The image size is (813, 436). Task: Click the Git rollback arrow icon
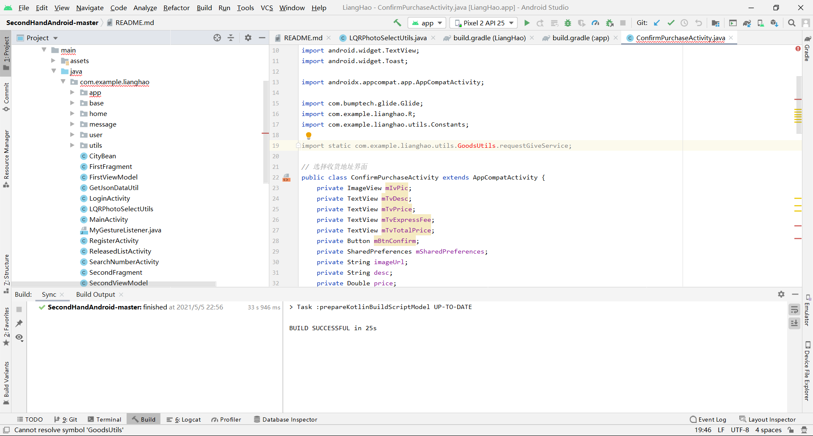698,23
